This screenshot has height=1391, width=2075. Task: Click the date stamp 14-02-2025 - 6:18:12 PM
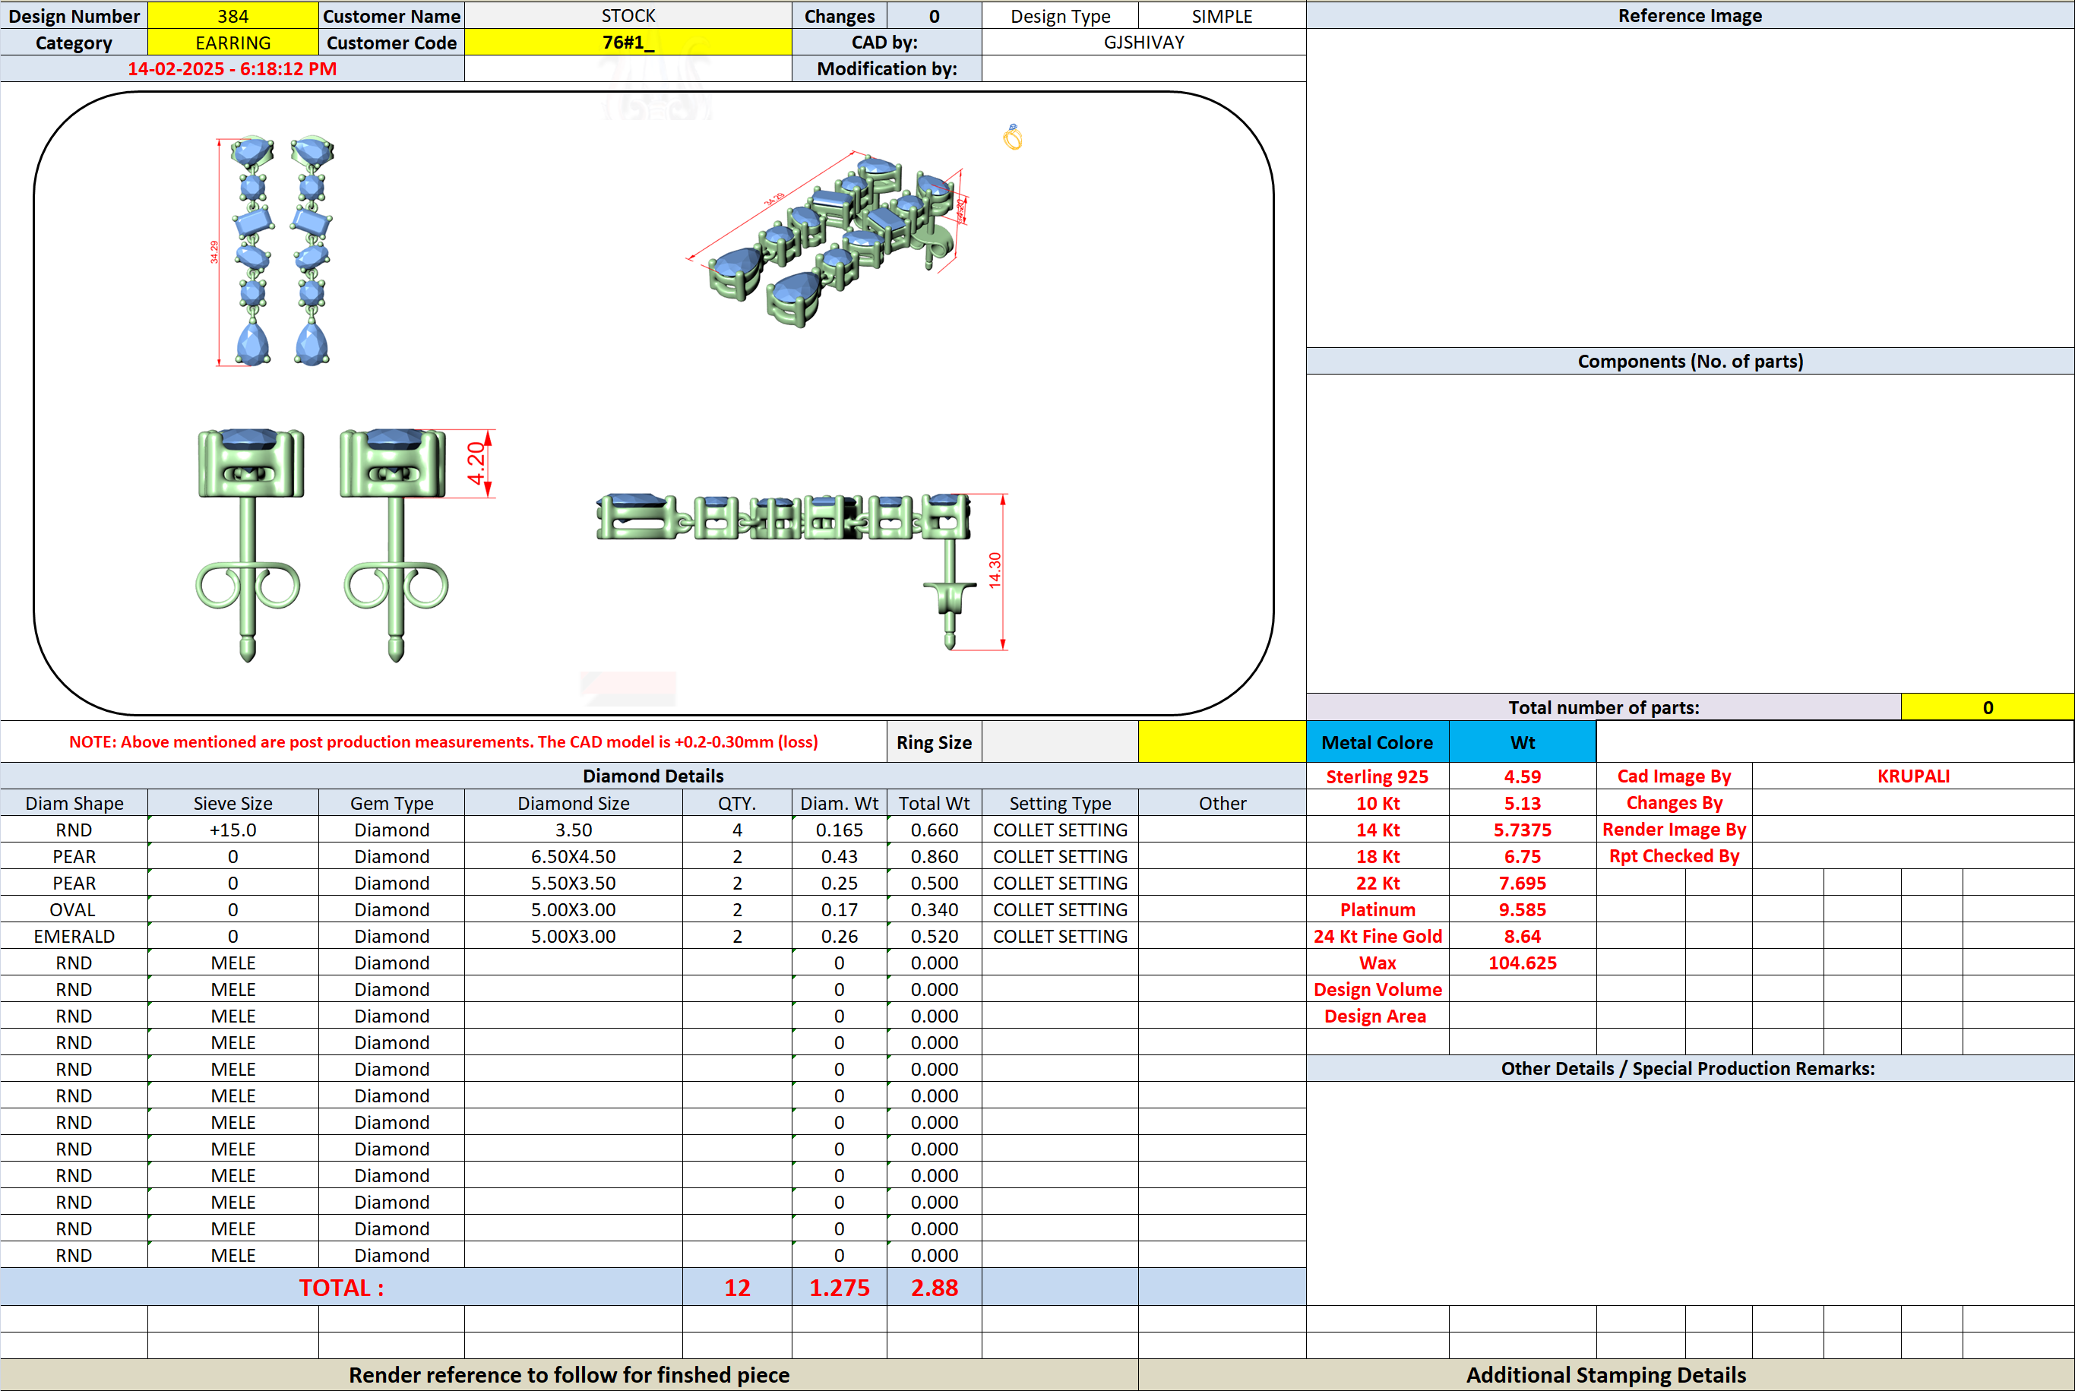[232, 69]
